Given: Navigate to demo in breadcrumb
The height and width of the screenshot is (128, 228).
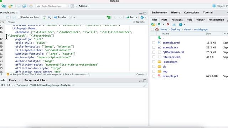Looking at the screenshot, I should [187, 29].
